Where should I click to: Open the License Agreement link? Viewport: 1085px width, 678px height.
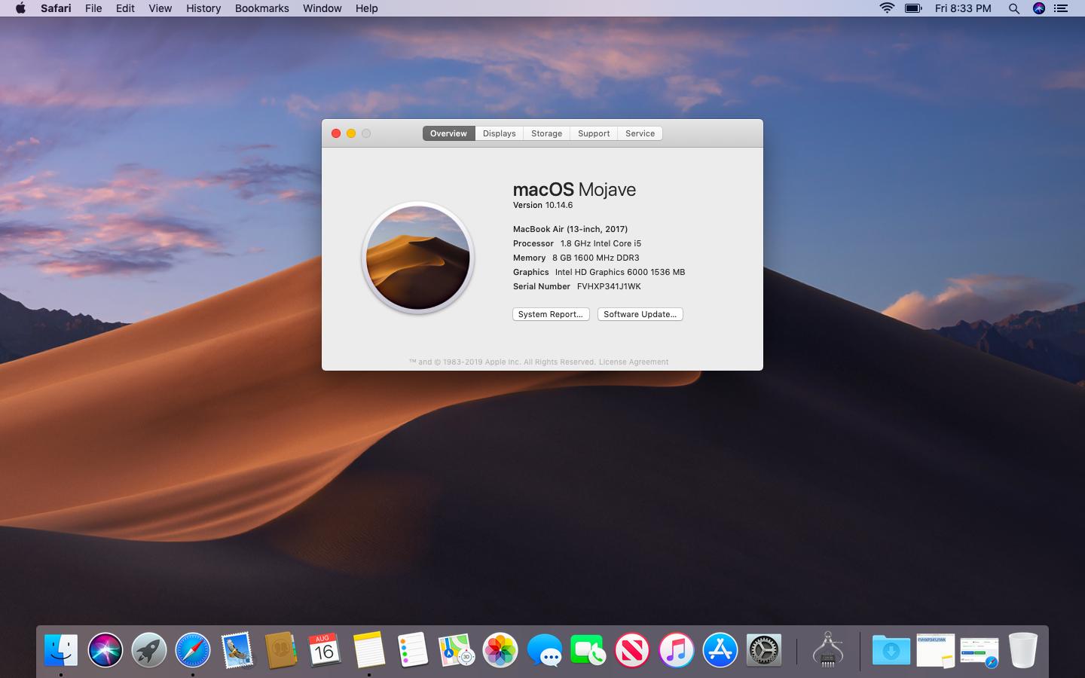633,362
